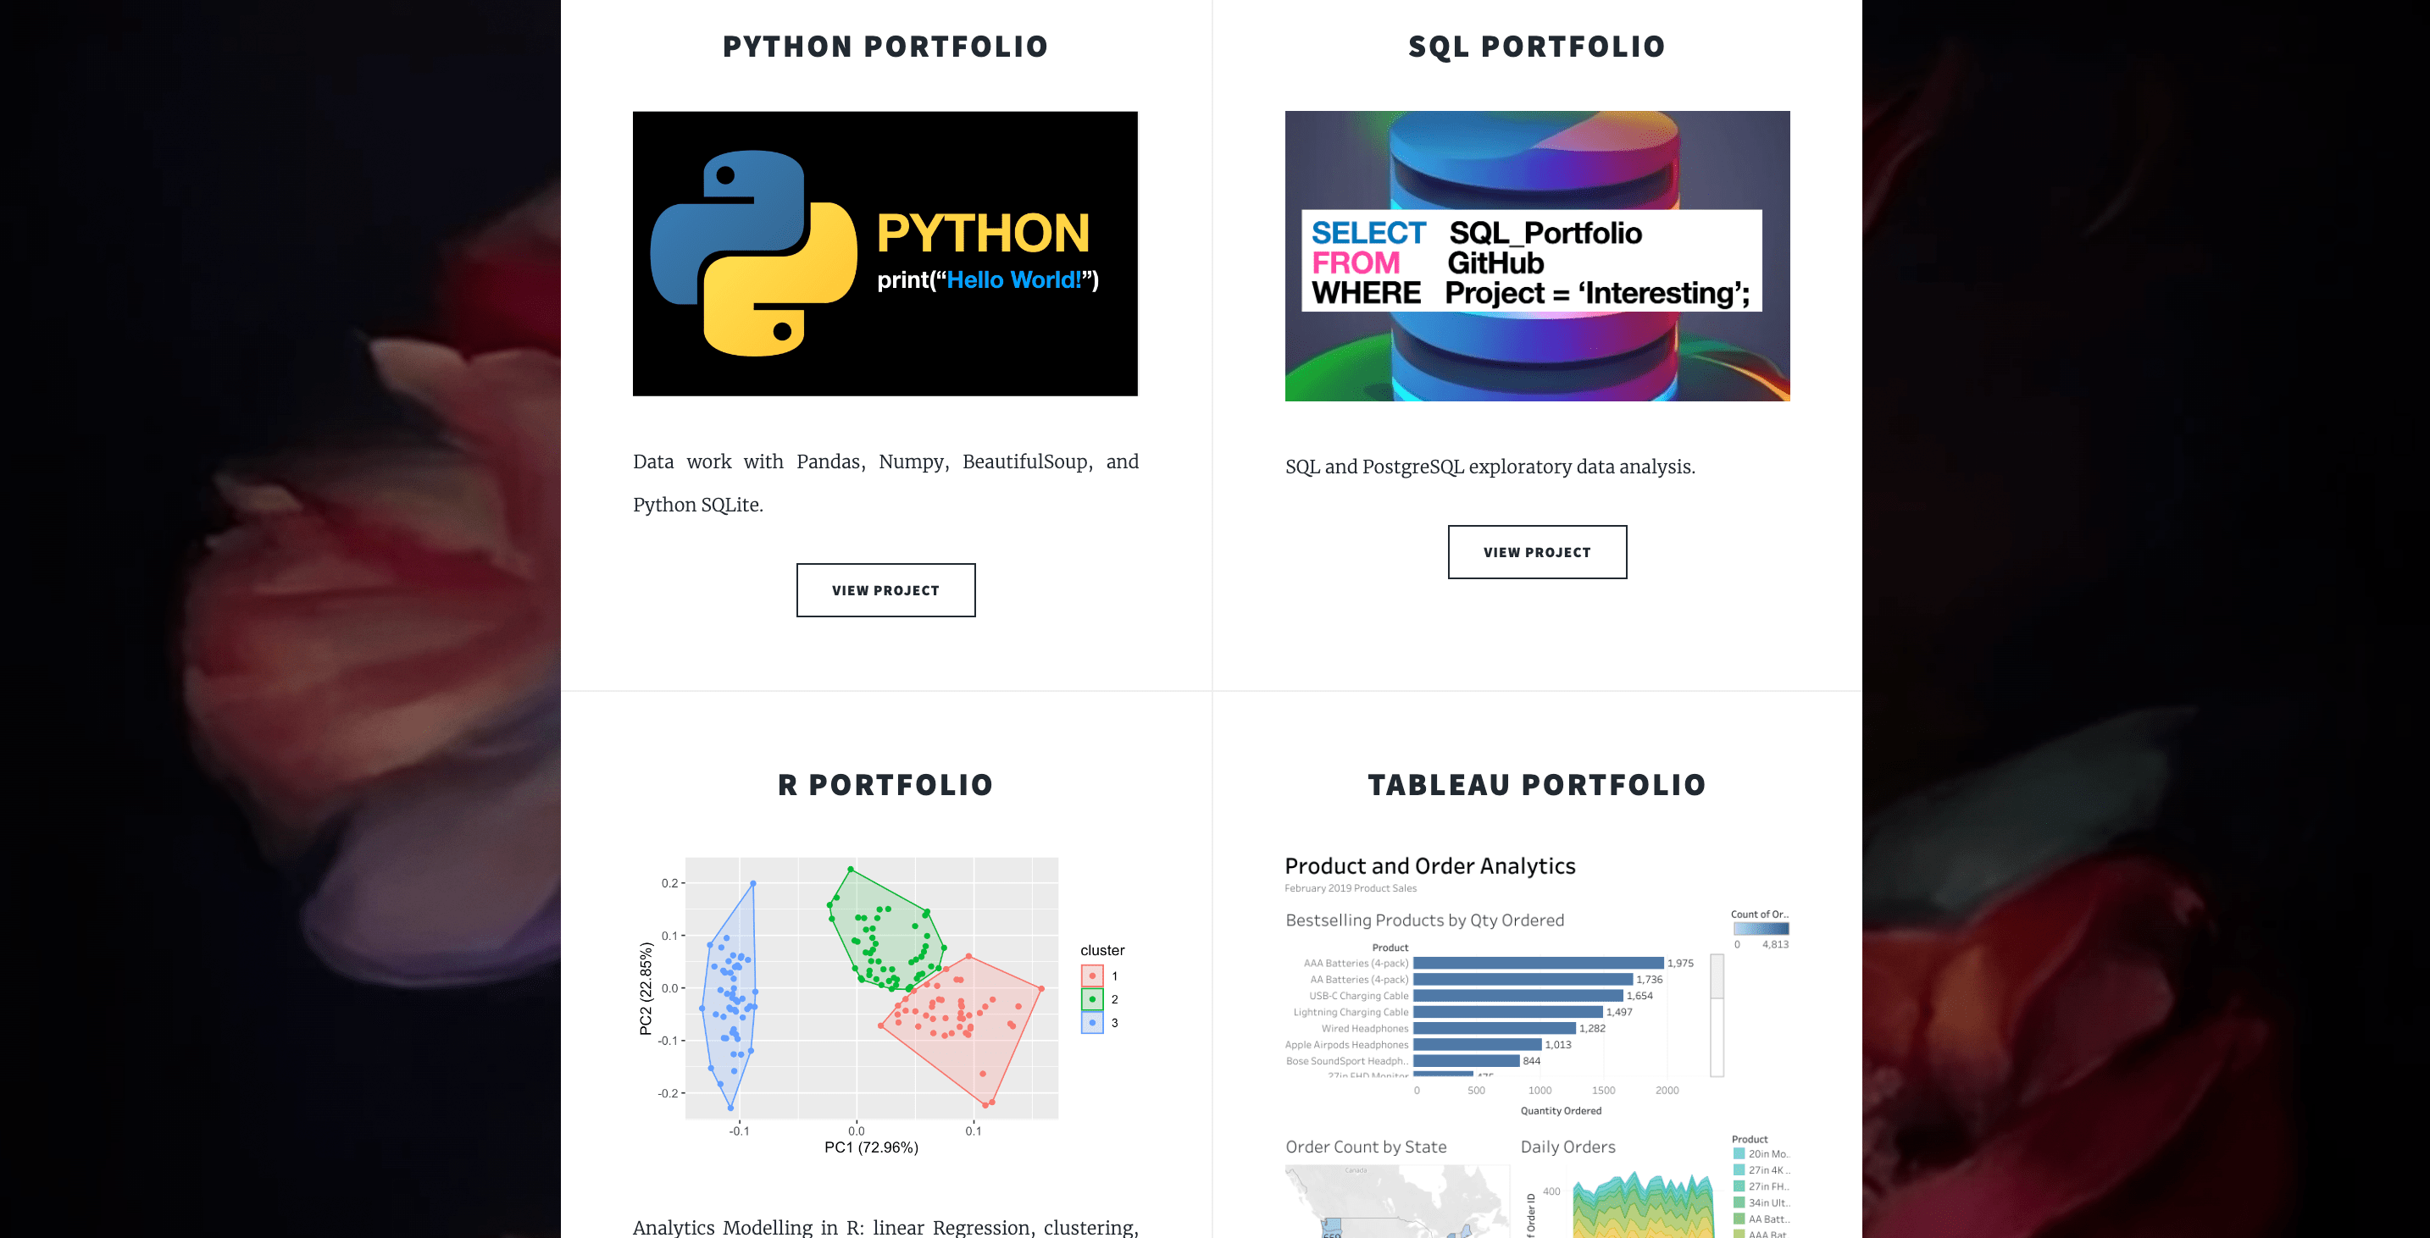This screenshot has height=1238, width=2430.
Task: Click the blue cluster 3 legend marker
Action: pyautogui.click(x=1092, y=1022)
